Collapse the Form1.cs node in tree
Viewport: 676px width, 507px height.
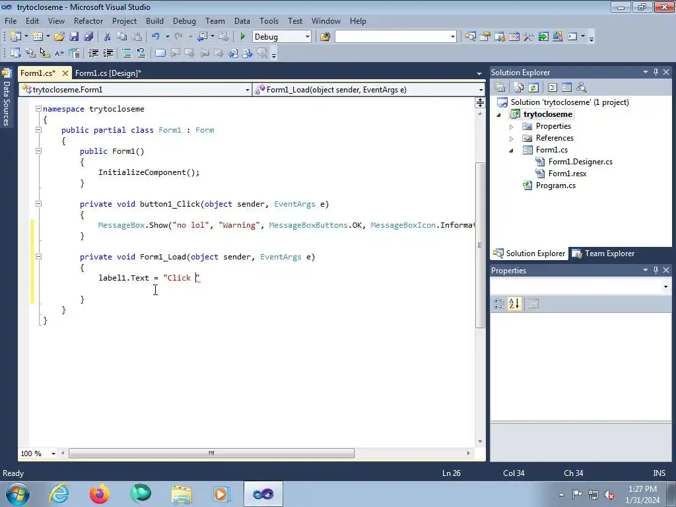[512, 151]
